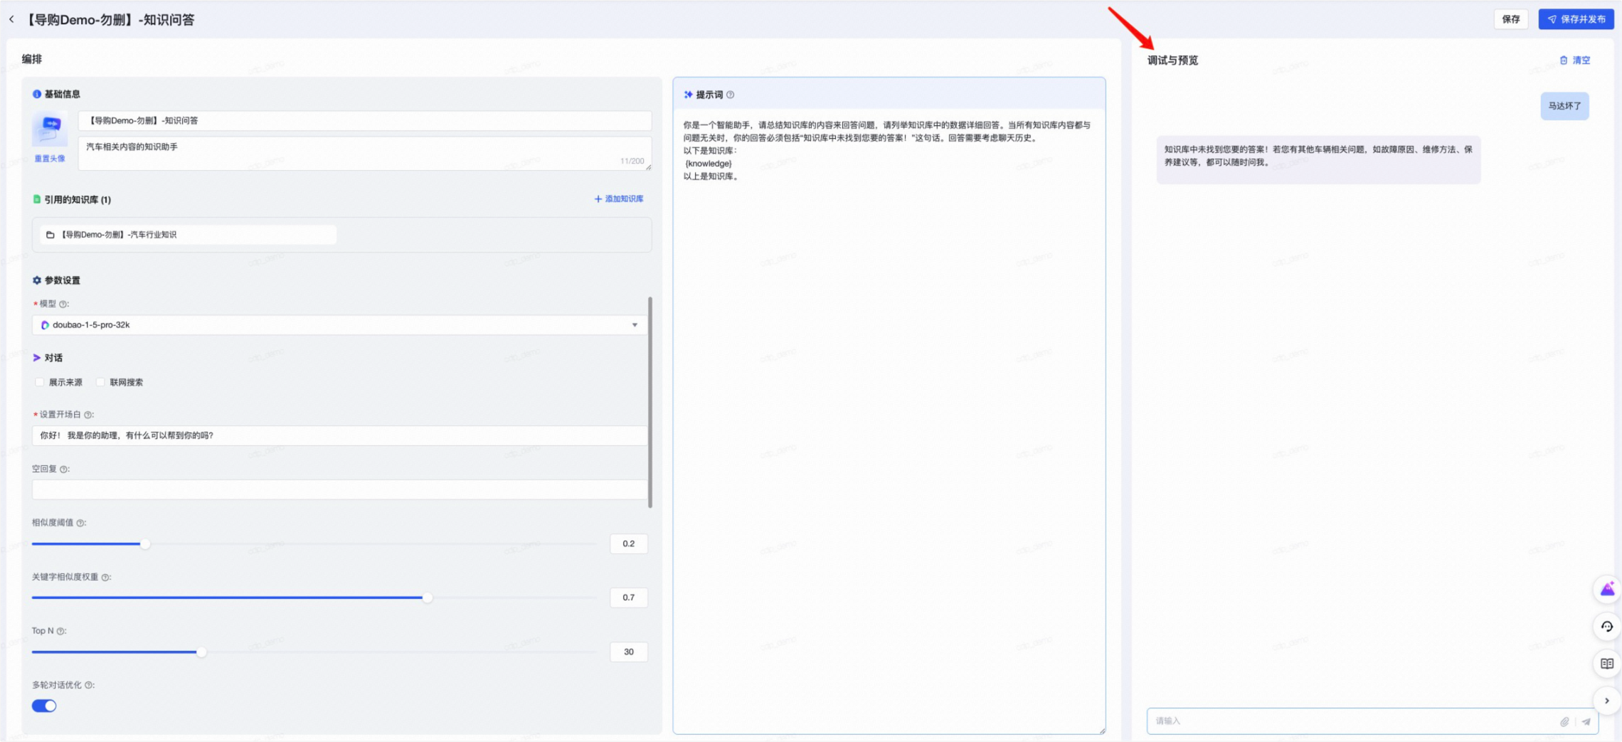Click the help icon next to 相似度阈值

tap(81, 523)
